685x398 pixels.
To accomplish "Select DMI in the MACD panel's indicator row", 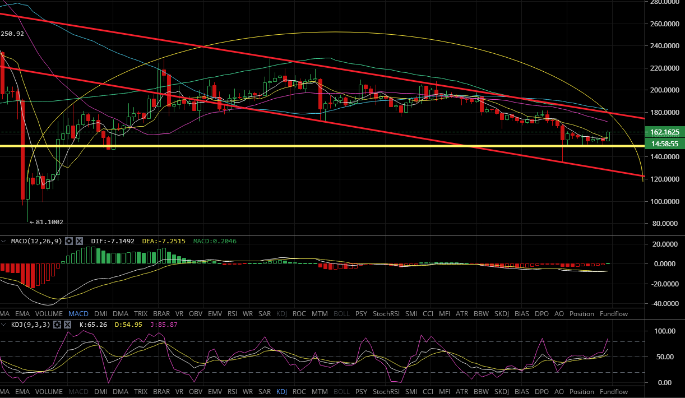I will point(101,314).
